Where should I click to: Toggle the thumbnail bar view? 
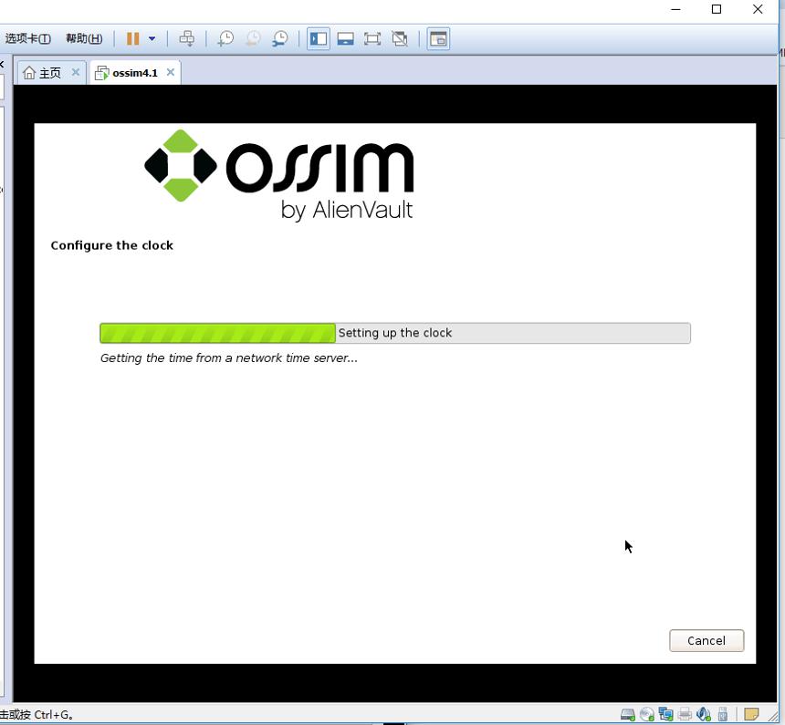click(x=345, y=38)
